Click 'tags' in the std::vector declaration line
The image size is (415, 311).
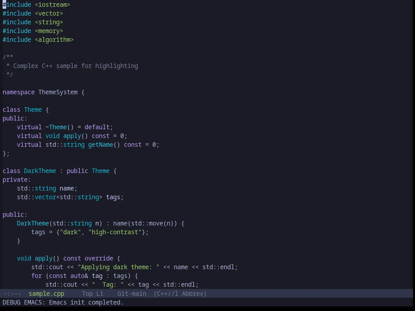point(113,197)
